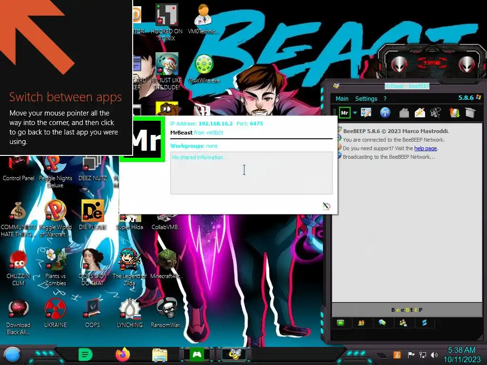Switch to BeeBEEP bee taskbar button
Image resolution: width=487 pixels, height=365 pixels.
tap(234, 354)
